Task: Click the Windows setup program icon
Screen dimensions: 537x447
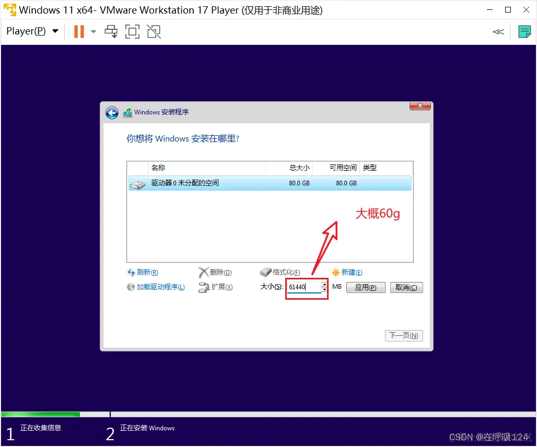Action: pyautogui.click(x=128, y=113)
